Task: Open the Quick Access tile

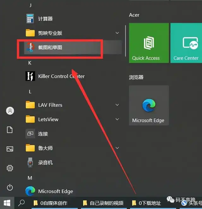Action: coord(149,43)
